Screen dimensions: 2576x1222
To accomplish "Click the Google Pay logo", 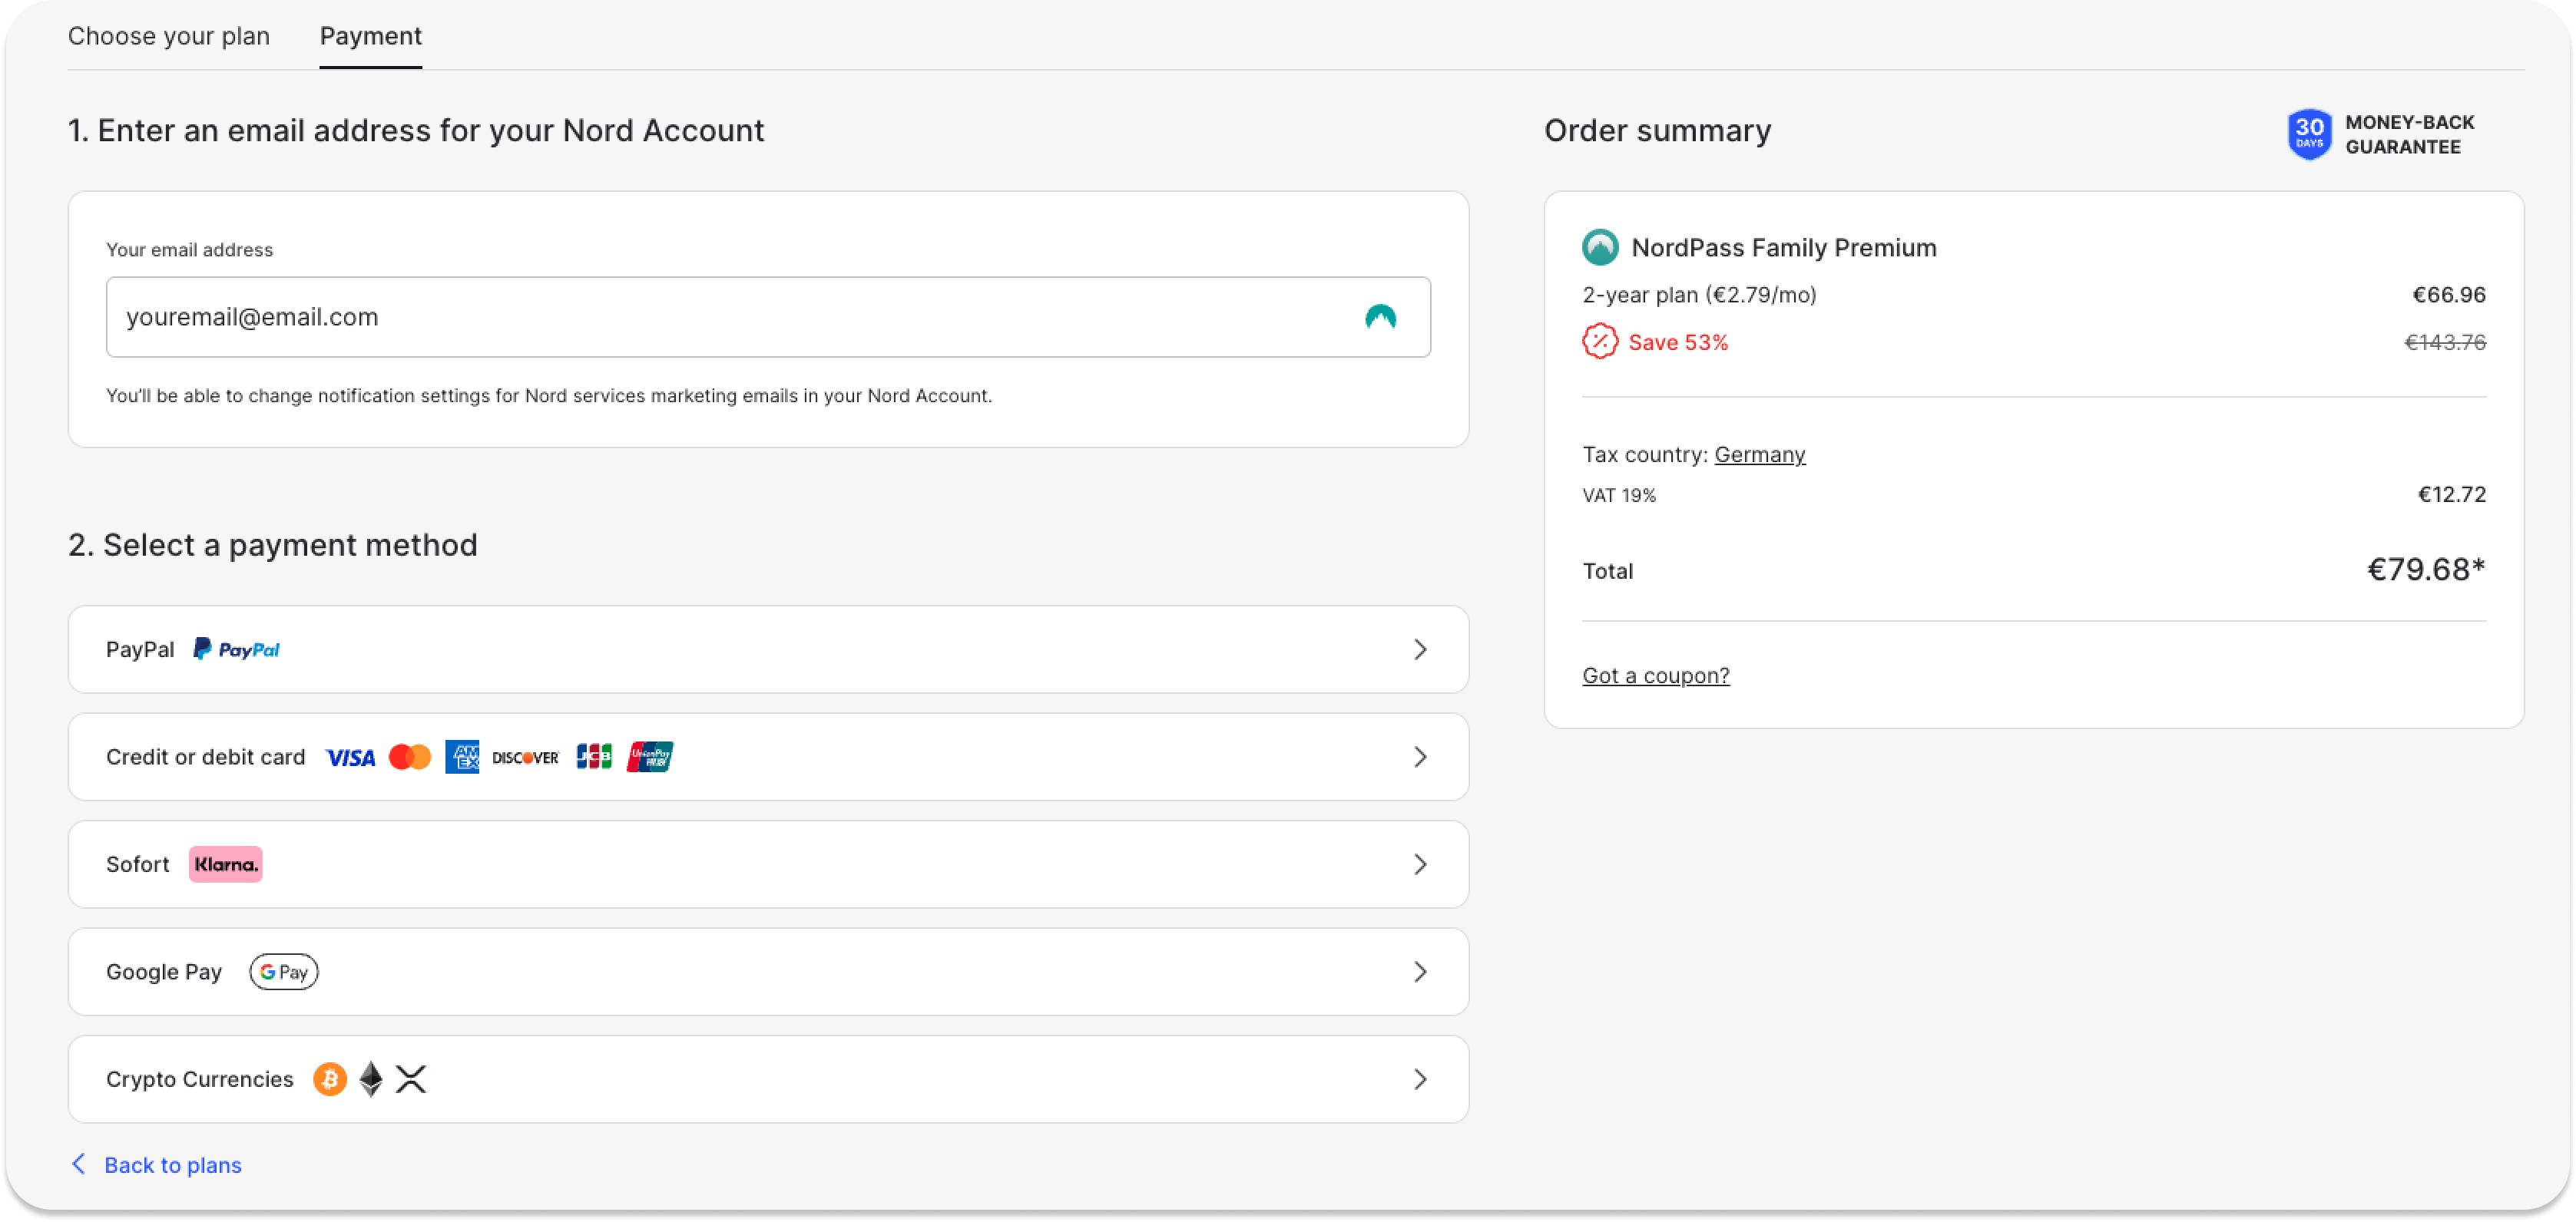I will coord(284,973).
